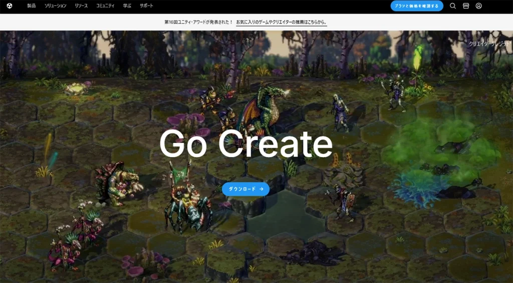Screen dimensions: 513x283
Task: Open the コミュニティ menu
Action: click(x=105, y=6)
